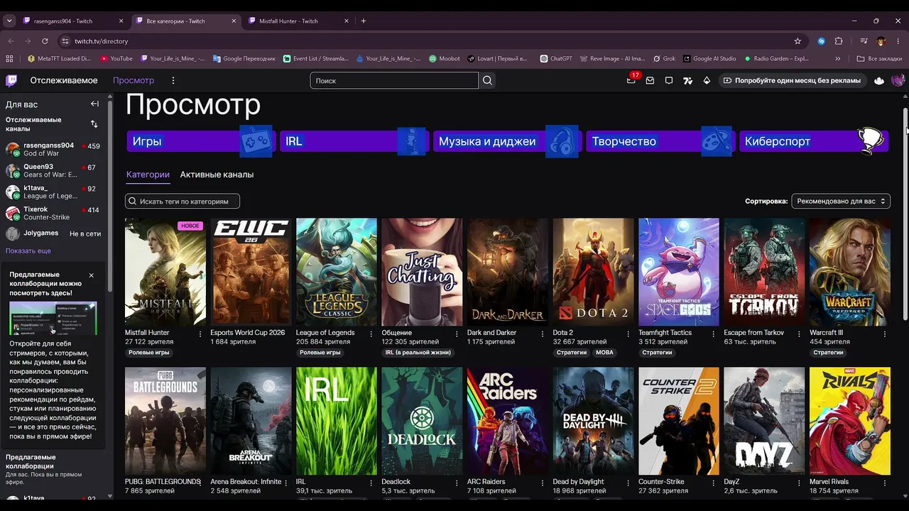Sort followed channels using the arrows icon
Screen dimensions: 909x511
click(x=94, y=124)
